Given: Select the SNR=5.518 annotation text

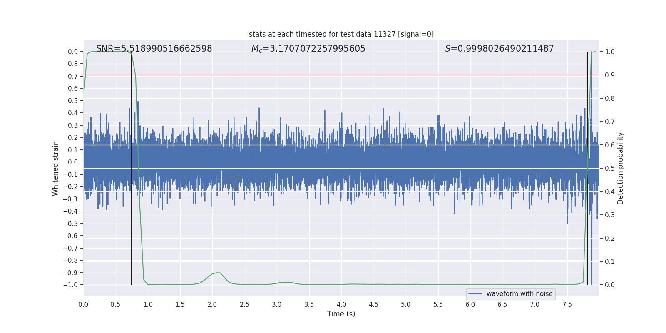Looking at the screenshot, I should tap(154, 49).
